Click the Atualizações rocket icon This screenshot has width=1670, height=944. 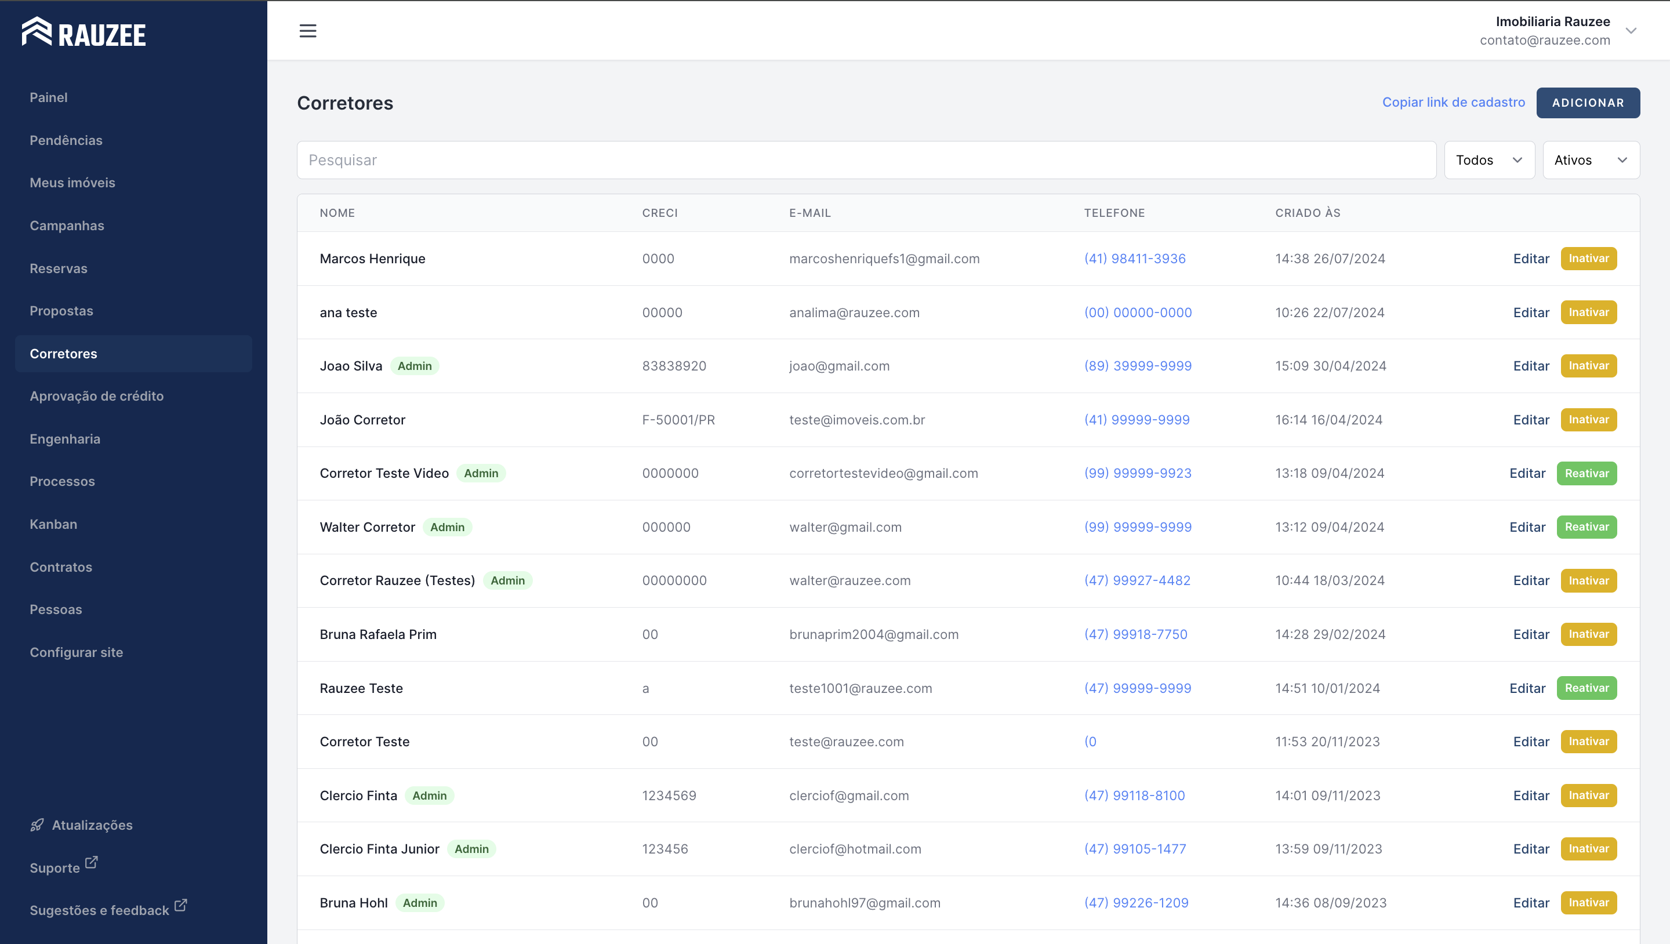tap(37, 825)
